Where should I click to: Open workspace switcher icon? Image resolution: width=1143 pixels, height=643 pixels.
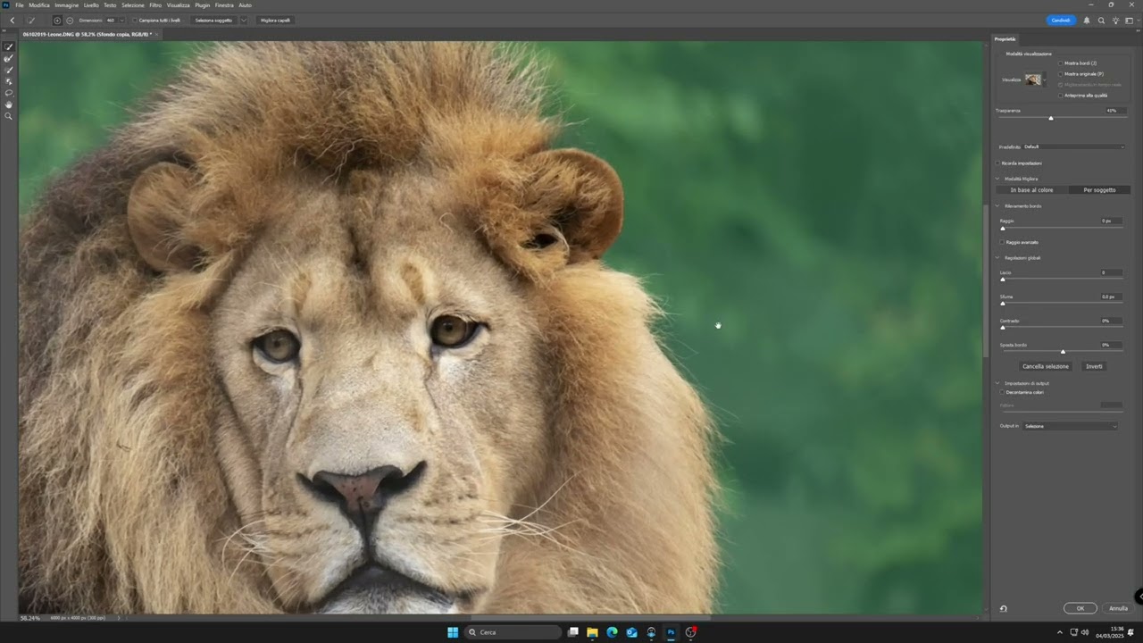pyautogui.click(x=1130, y=20)
